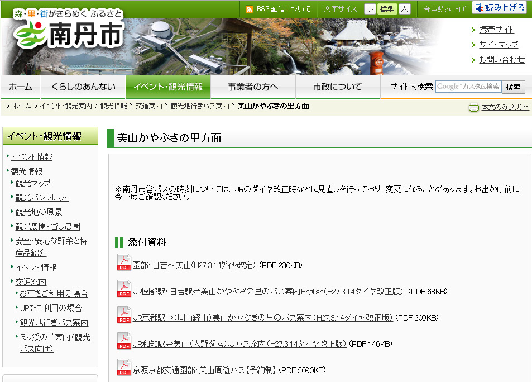Screen dimensions: 532x382
Task: Open JR和知駅⇔美山(大野ダム) PDF link
Action: (x=239, y=343)
